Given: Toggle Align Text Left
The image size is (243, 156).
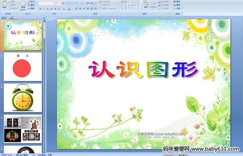Looking at the screenshot, I should tap(77, 9).
